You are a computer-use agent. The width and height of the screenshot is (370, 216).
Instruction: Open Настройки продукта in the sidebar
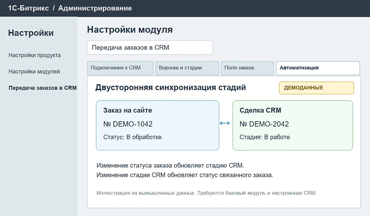(x=35, y=55)
